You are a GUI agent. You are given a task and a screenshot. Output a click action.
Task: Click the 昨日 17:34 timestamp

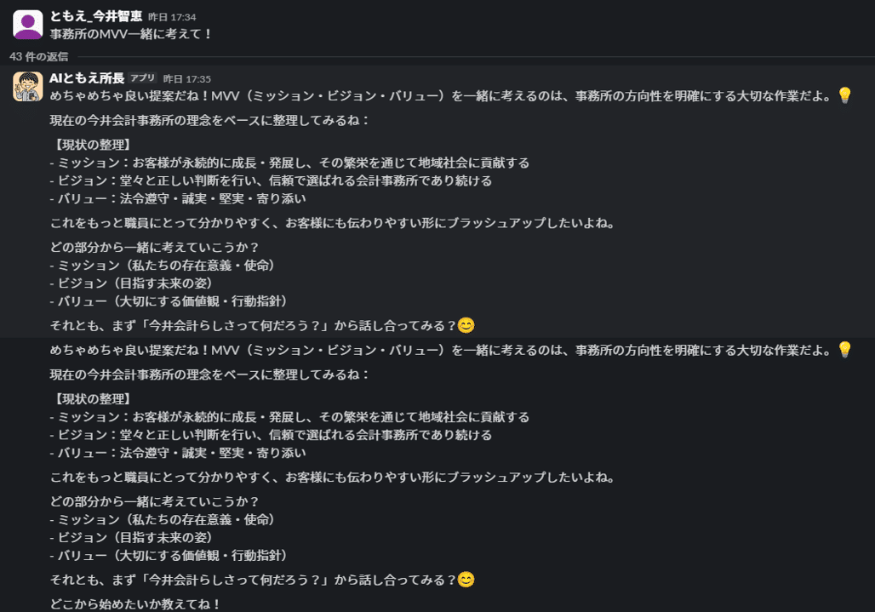[x=172, y=17]
